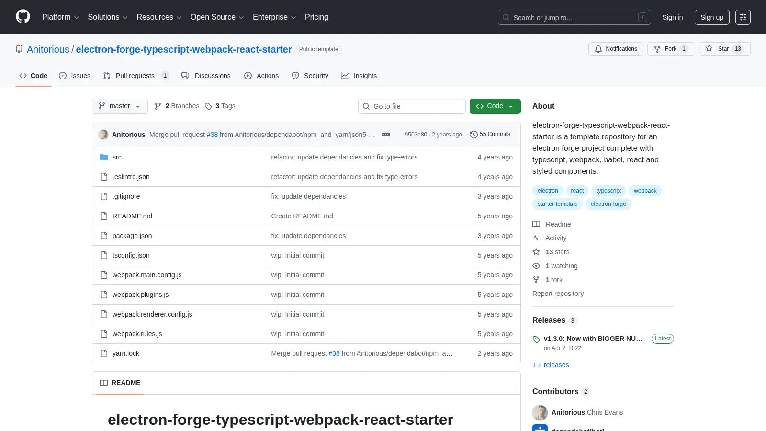Open the Anitorious owner link
This screenshot has height=431, width=766.
[x=48, y=49]
